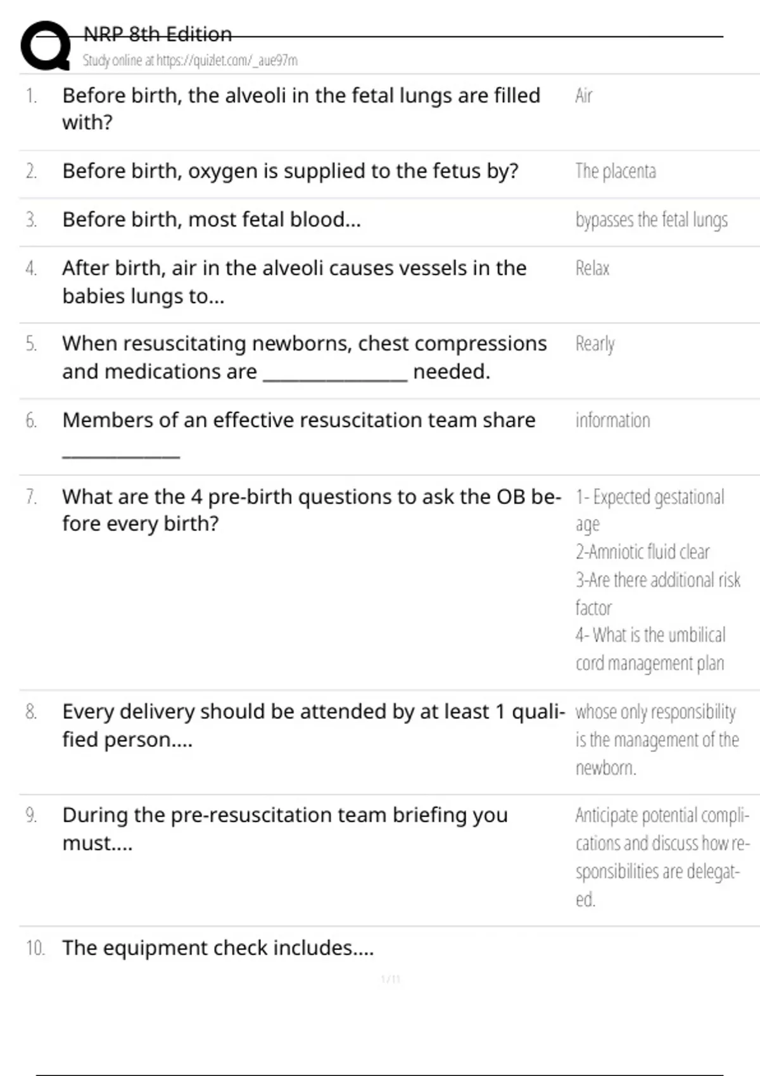Click the answer 'Rearly'
The height and width of the screenshot is (1076, 760).
click(595, 344)
